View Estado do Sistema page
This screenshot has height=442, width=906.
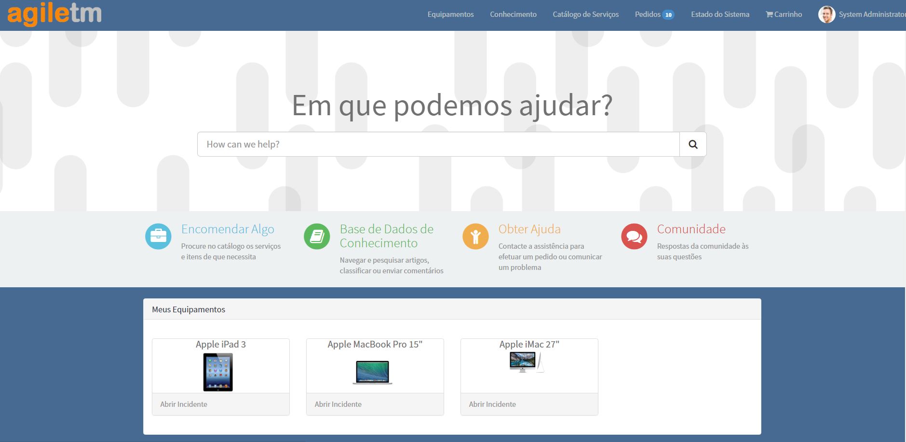pyautogui.click(x=720, y=14)
